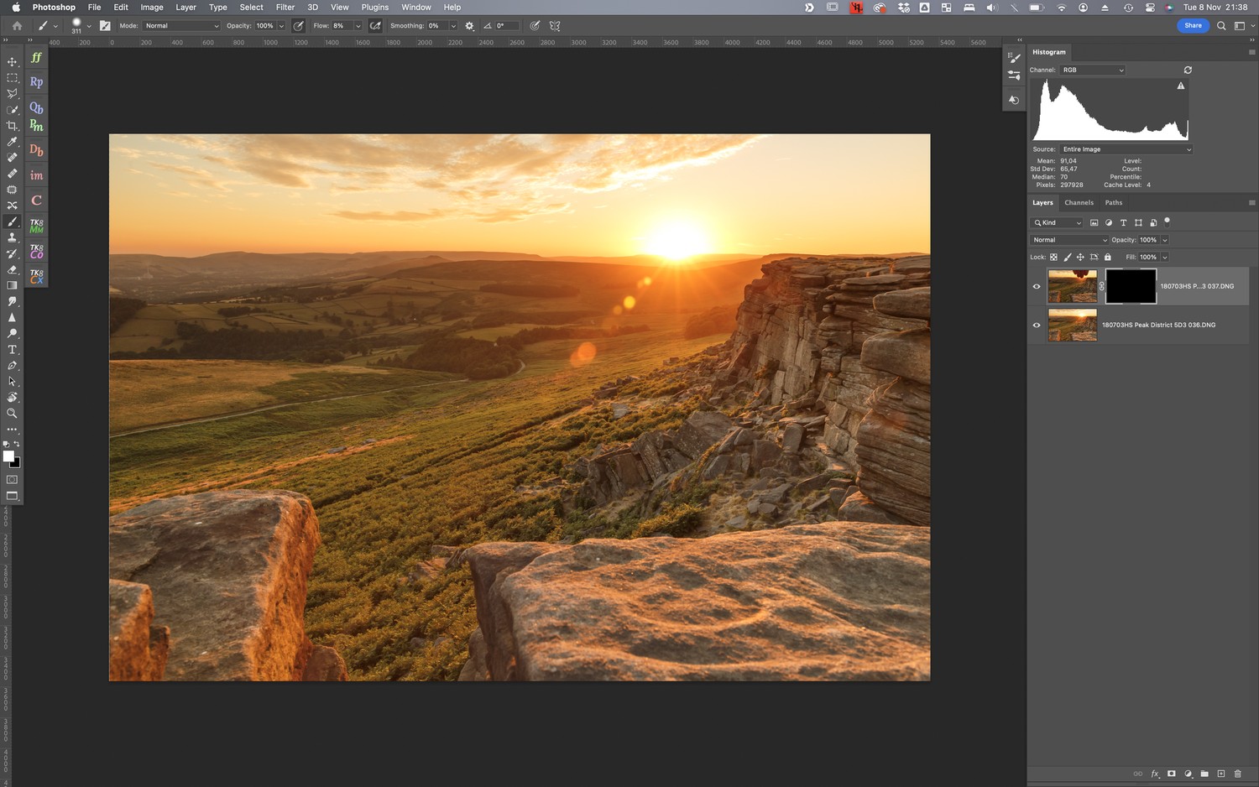This screenshot has height=787, width=1259.
Task: Click the TK8 Cx plugin icon
Action: click(36, 276)
